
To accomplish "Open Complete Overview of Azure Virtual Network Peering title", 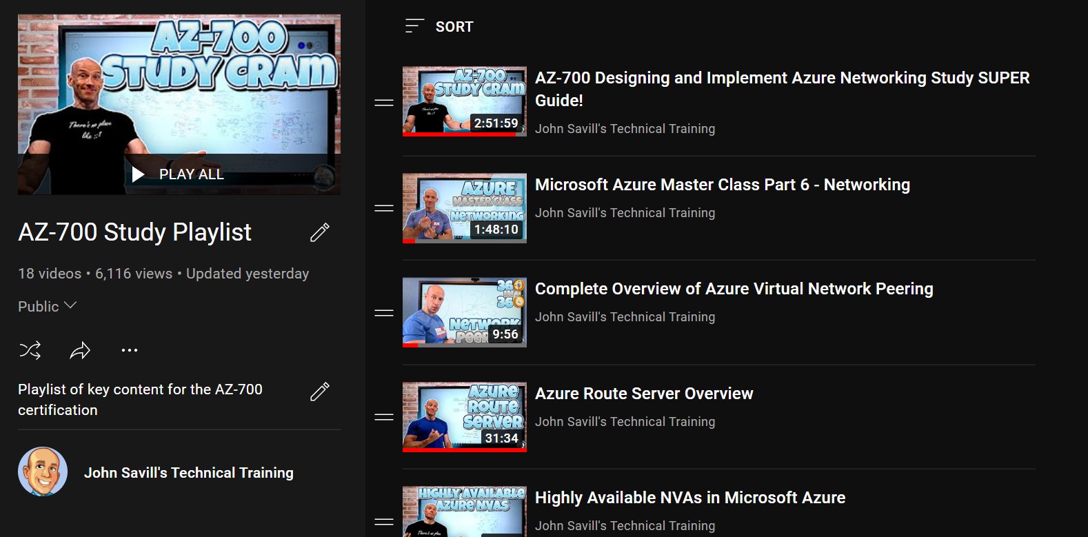I will point(734,289).
